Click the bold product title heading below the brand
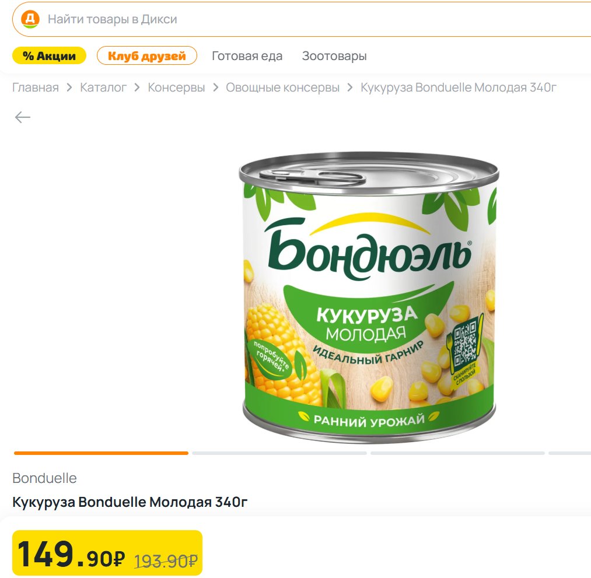Image resolution: width=591 pixels, height=578 pixels. pos(130,502)
